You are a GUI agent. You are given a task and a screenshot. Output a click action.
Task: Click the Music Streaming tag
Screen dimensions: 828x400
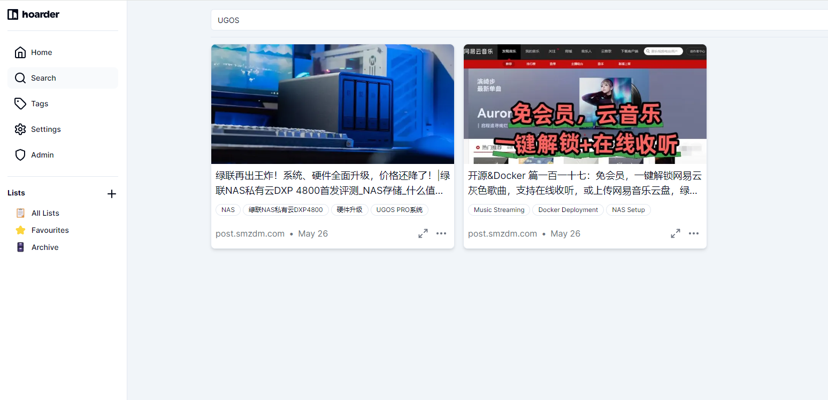499,210
